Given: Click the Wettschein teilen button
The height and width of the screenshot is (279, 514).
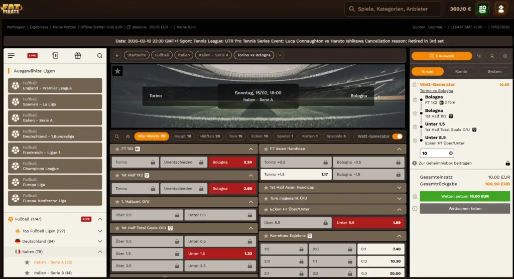Looking at the screenshot, I should [465, 209].
